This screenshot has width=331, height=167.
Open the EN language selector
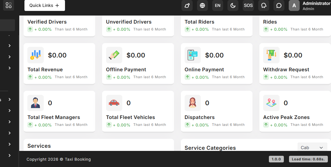coord(218,5)
